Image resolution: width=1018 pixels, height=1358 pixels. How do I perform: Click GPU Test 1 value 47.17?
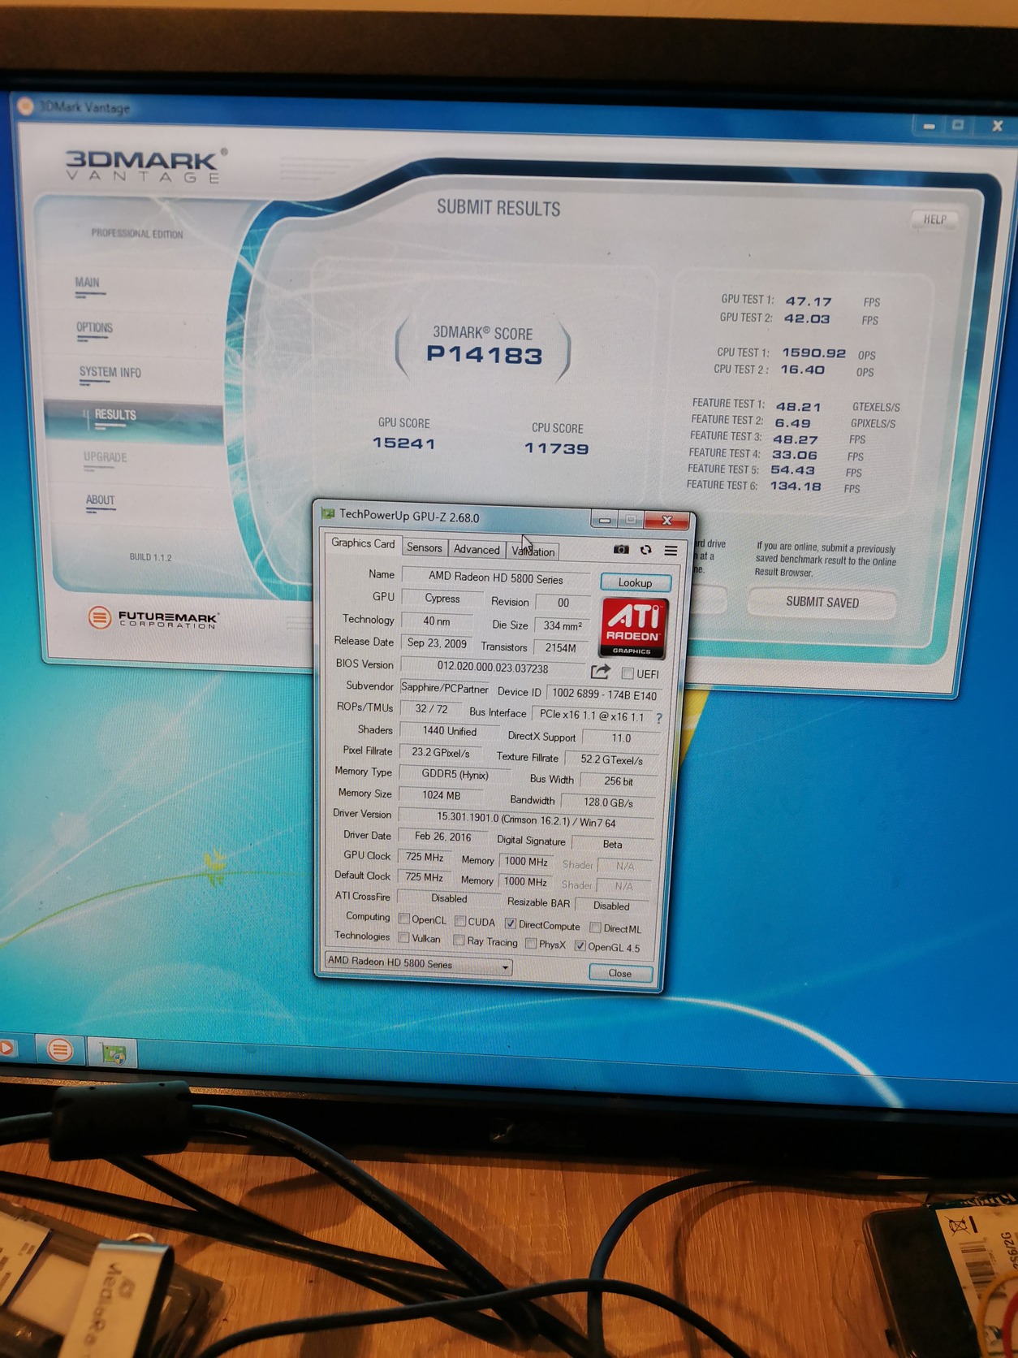[808, 301]
